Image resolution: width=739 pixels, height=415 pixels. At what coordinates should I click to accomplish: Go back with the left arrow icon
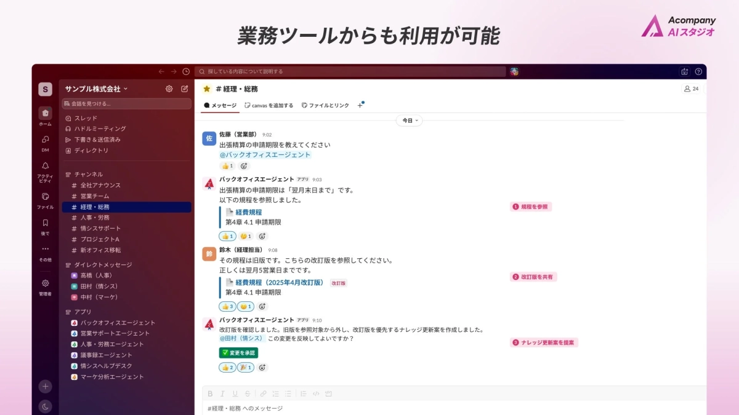(161, 71)
